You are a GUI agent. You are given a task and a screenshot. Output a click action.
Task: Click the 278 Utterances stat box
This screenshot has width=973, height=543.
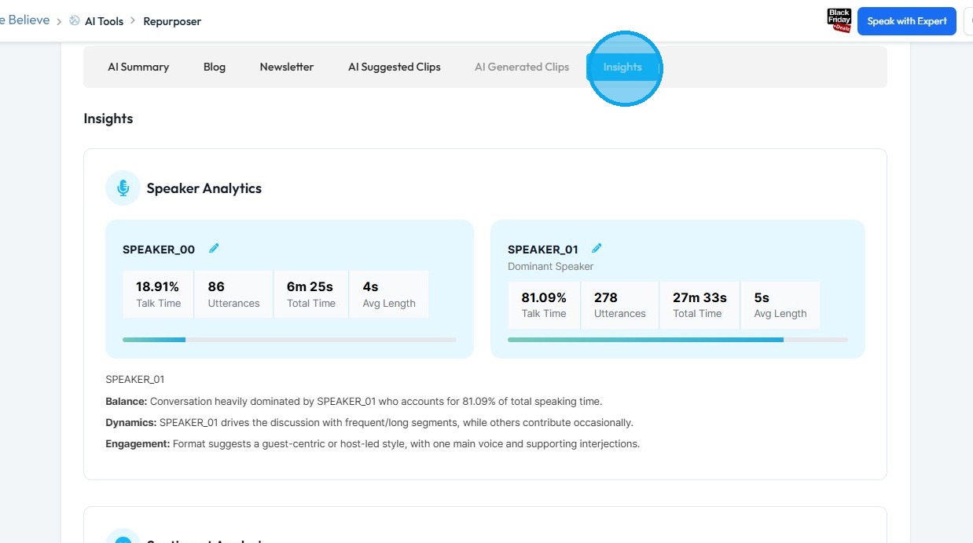(619, 304)
